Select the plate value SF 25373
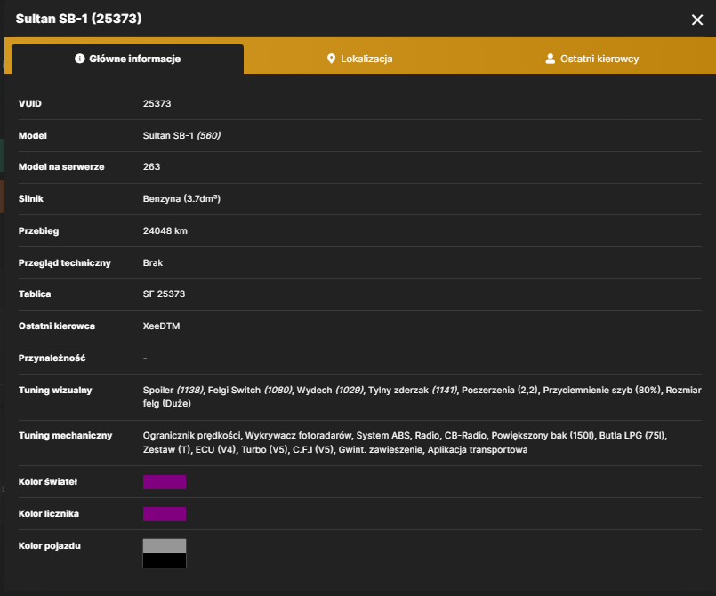 click(164, 294)
